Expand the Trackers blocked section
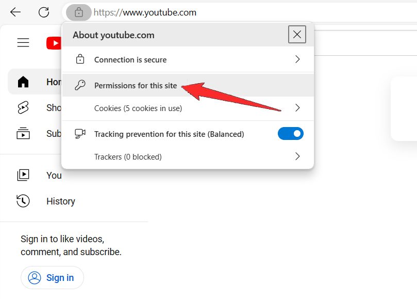This screenshot has width=417, height=299. [297, 156]
